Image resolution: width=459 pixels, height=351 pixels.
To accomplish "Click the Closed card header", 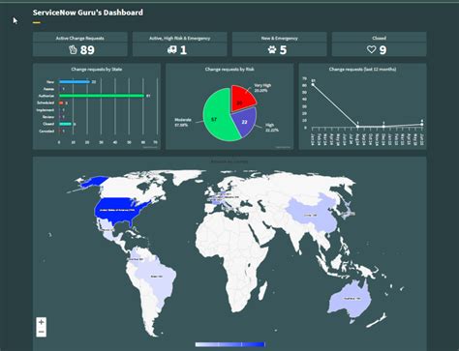I will [379, 38].
